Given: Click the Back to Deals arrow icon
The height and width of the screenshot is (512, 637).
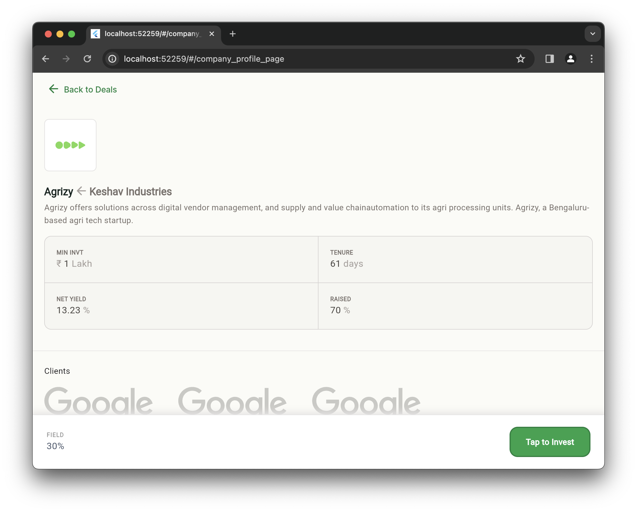Looking at the screenshot, I should (54, 89).
